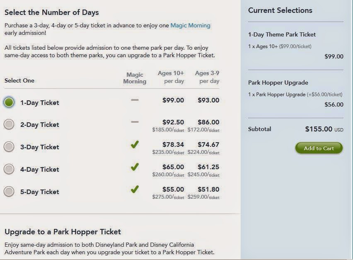Click the 1-Day Ticket label text
Viewport: 353px width, 260px height.
pyautogui.click(x=40, y=102)
